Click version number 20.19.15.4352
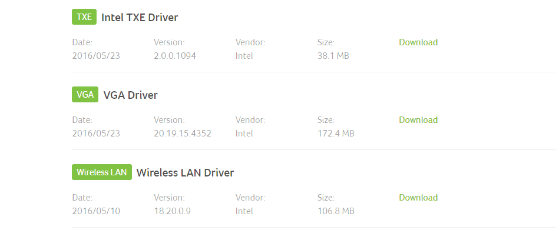Image resolution: width=556 pixels, height=230 pixels. point(183,134)
